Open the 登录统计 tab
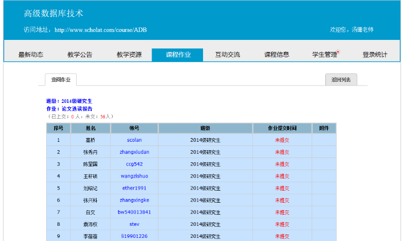 pos(375,55)
